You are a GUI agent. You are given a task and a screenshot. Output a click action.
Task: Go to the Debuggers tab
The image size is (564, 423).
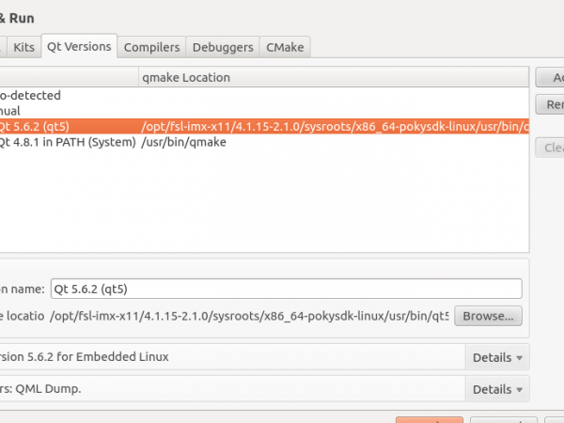pos(223,46)
